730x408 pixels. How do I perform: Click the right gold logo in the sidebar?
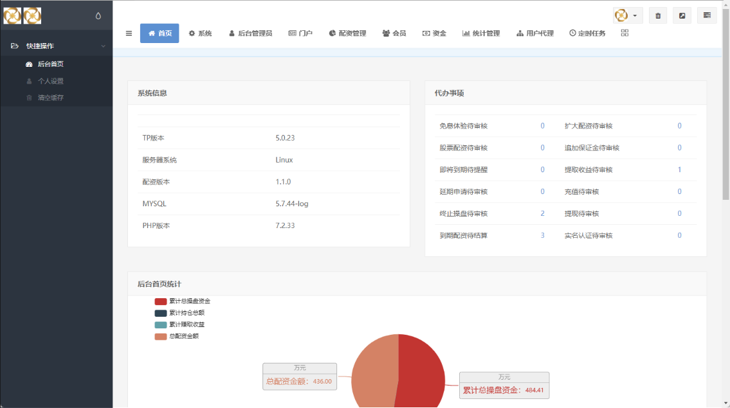click(x=32, y=16)
